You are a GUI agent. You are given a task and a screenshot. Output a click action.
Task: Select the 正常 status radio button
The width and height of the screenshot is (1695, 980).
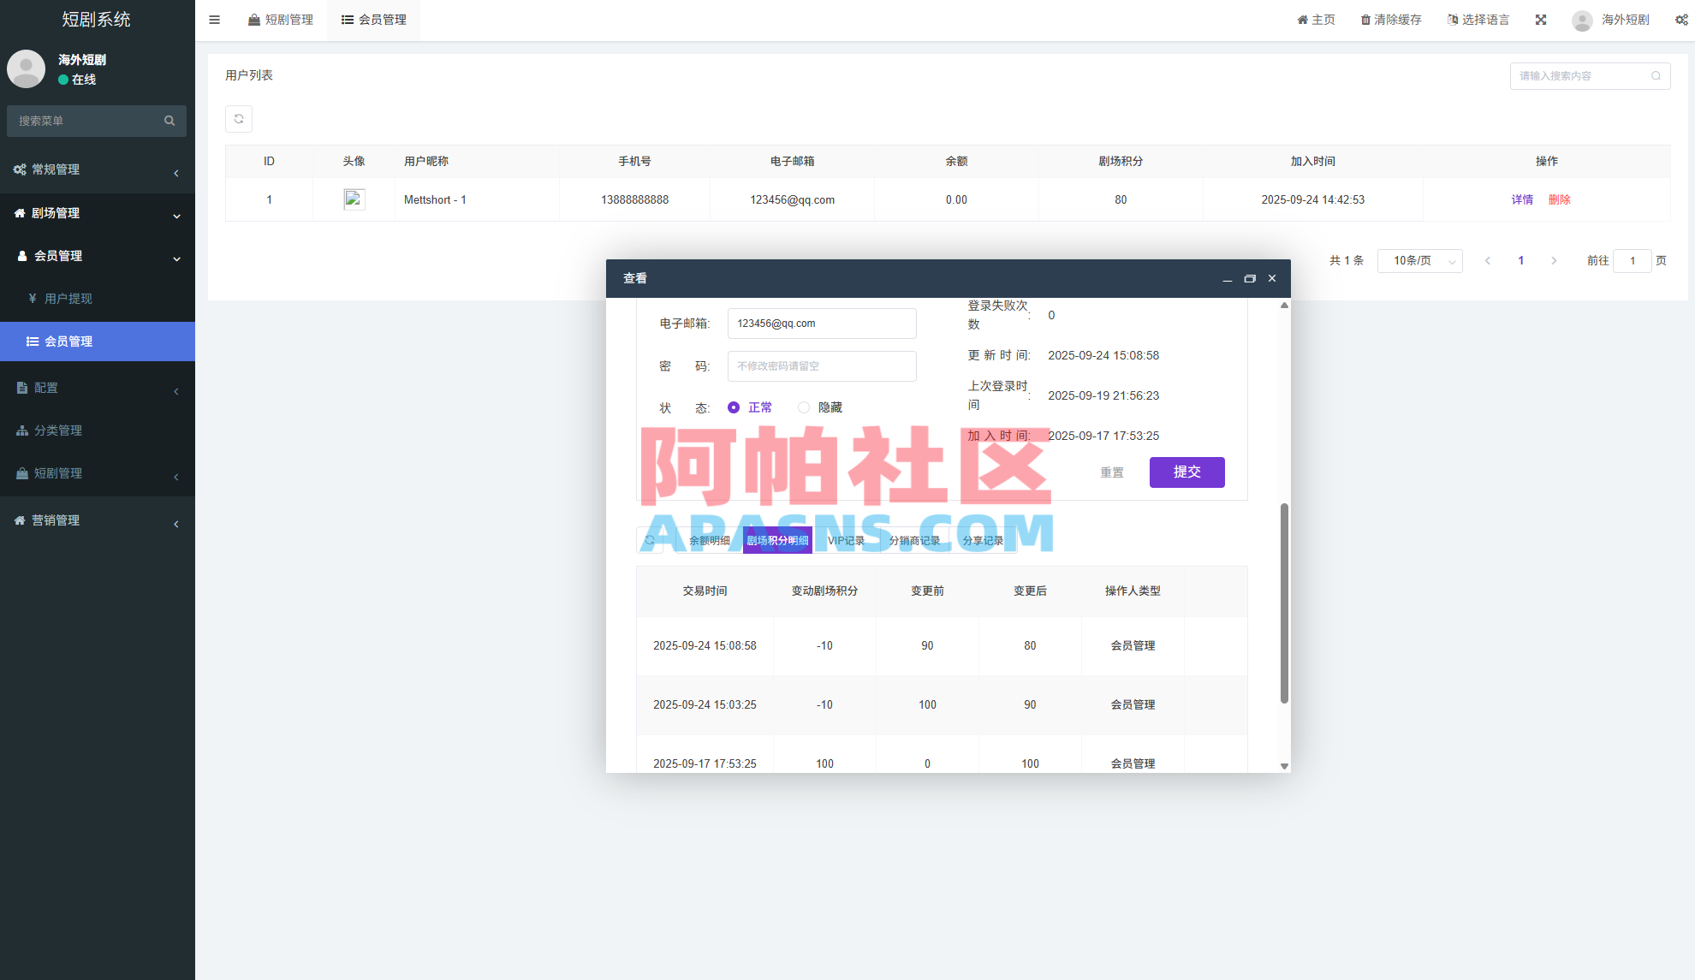tap(734, 407)
